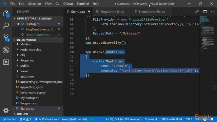Click the feedback smiley in status bar

pyautogui.click(x=205, y=119)
